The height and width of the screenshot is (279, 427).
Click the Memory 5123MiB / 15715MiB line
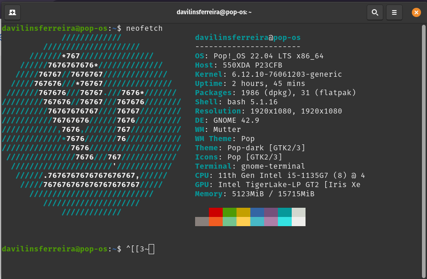click(254, 194)
